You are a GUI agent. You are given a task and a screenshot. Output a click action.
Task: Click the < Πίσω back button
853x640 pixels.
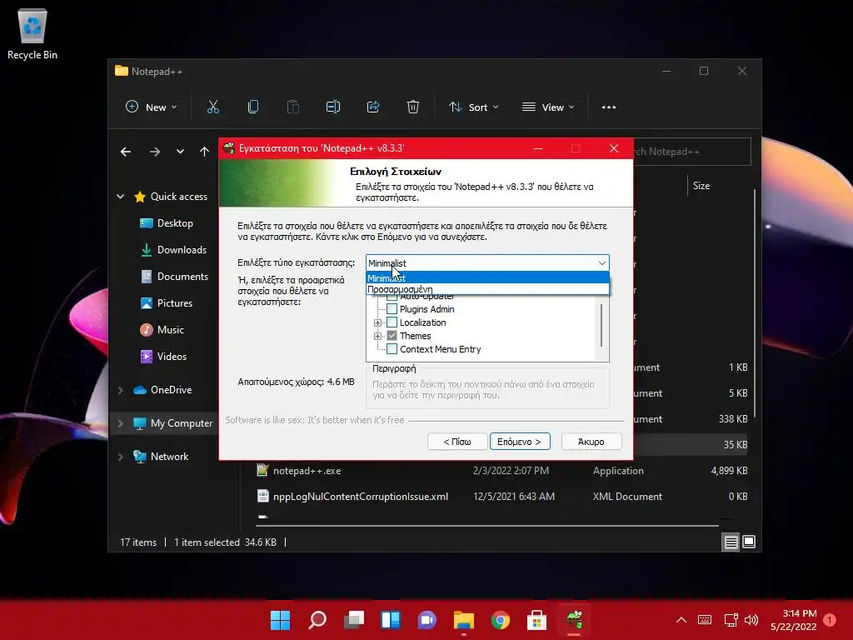(x=457, y=442)
